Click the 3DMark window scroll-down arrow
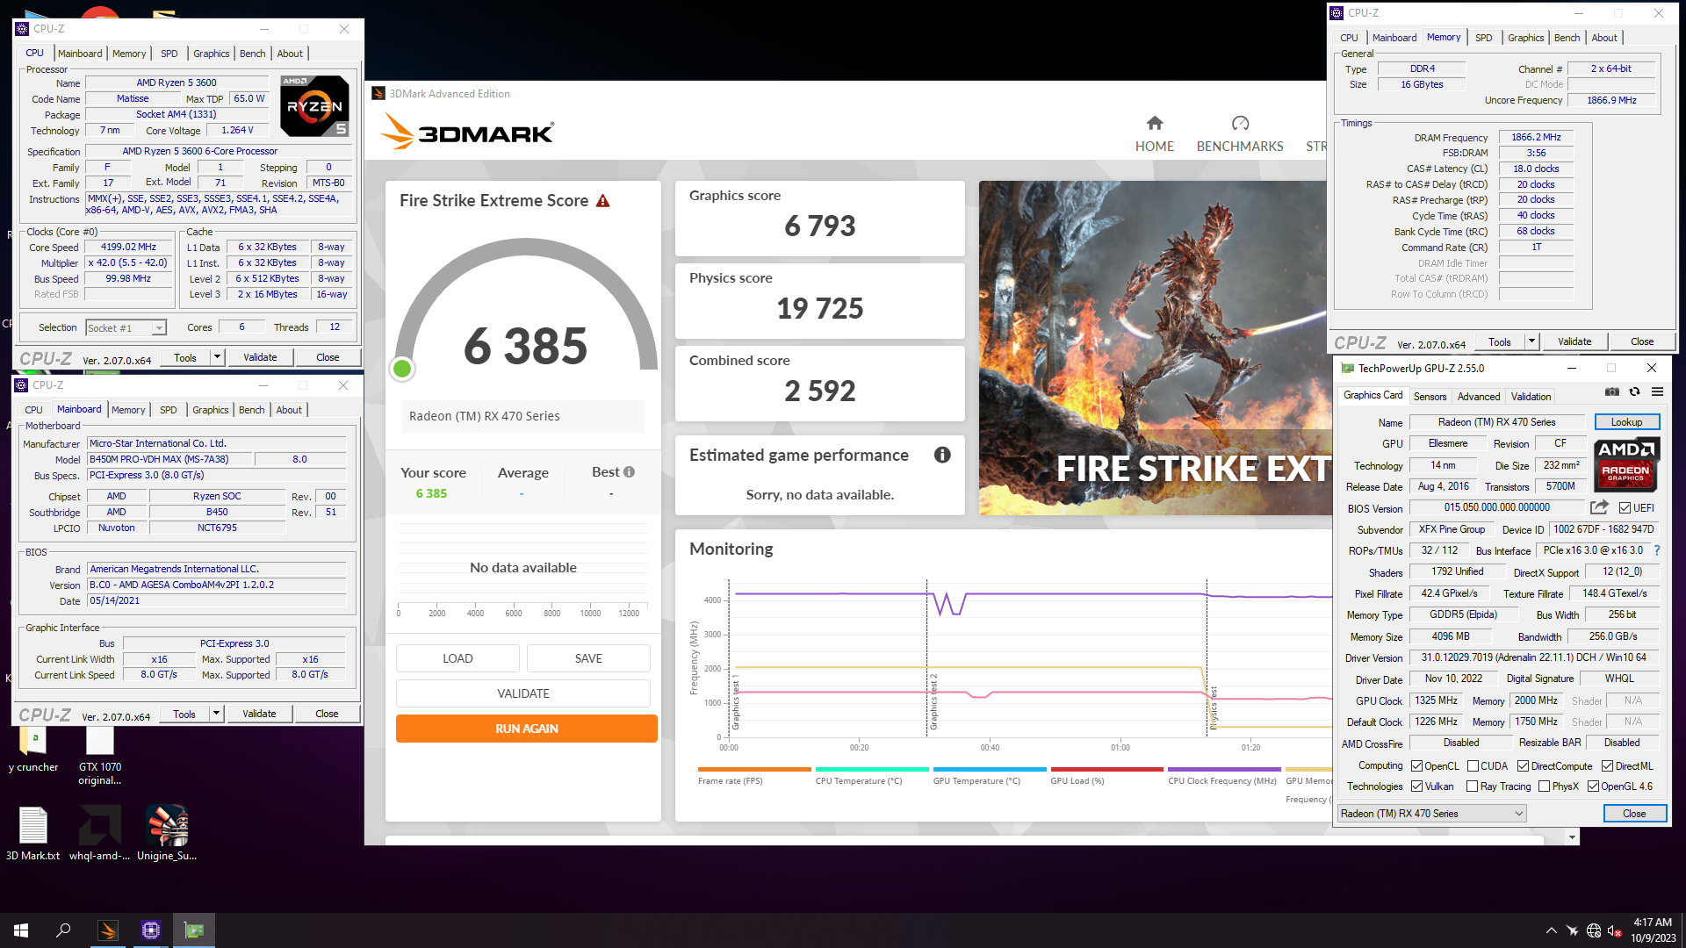 [1572, 837]
